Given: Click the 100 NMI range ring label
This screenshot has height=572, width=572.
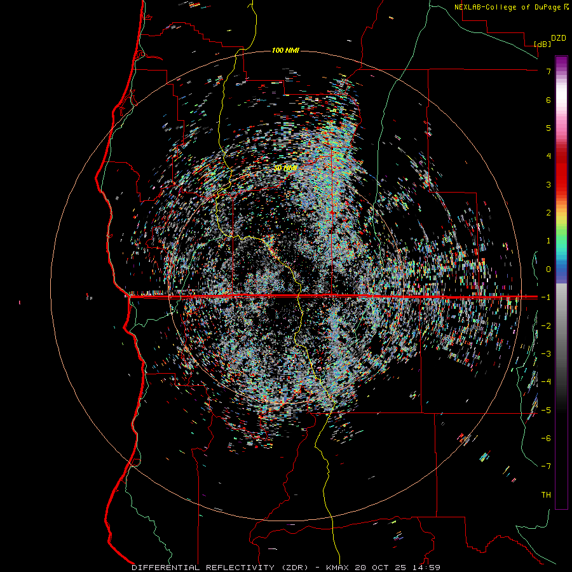Looking at the screenshot, I should click(285, 50).
